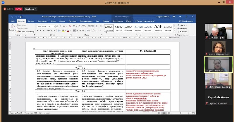This screenshot has height=122, width=234.
Task: Open the Facebook dropdown in Zoom
Action: (31, 9)
